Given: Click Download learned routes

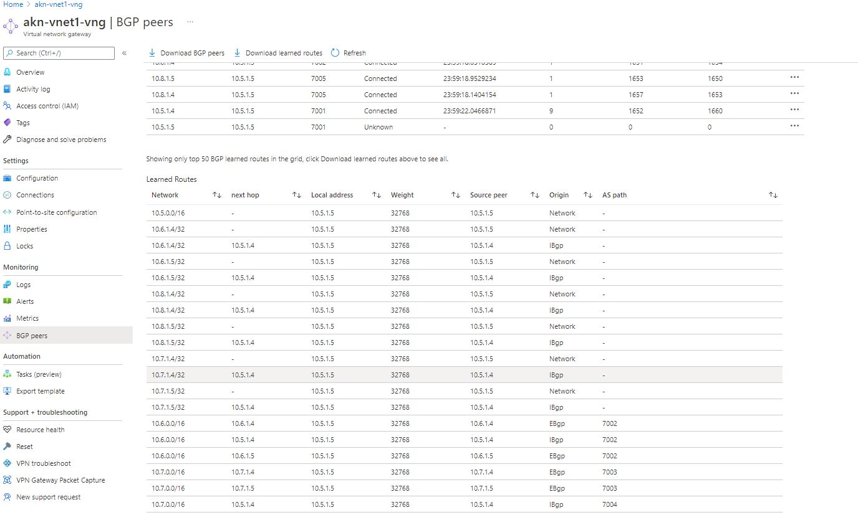Looking at the screenshot, I should pyautogui.click(x=277, y=53).
